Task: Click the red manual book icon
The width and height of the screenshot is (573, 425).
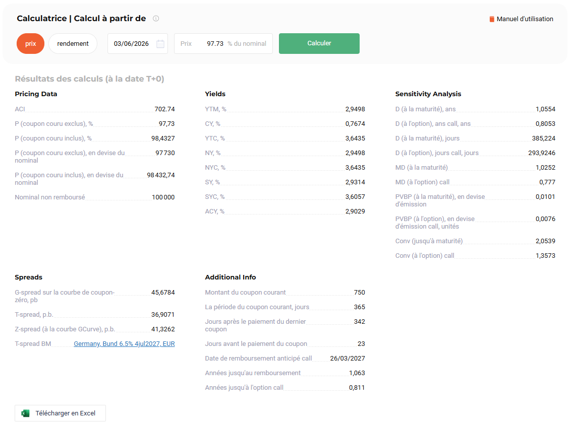Action: (492, 19)
